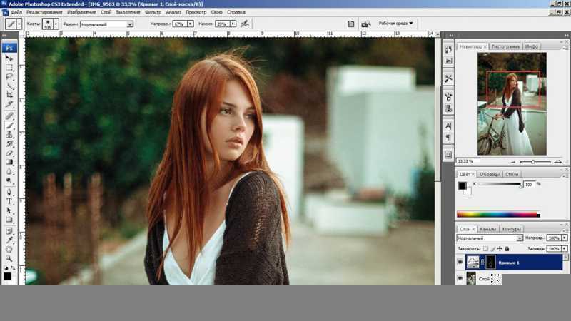The height and width of the screenshot is (321, 571).
Task: Click the Navigator zoom slider handle
Action: pos(532,162)
